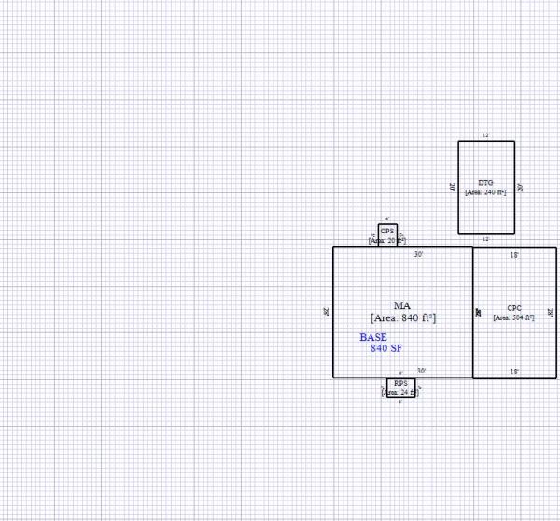Screen dimensions: 560x521
Task: Click the Area: 840 ft² text in MA
Action: click(403, 318)
